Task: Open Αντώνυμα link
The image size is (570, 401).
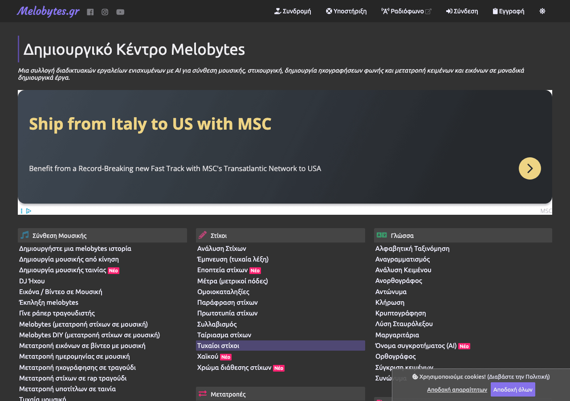Action: tap(391, 291)
